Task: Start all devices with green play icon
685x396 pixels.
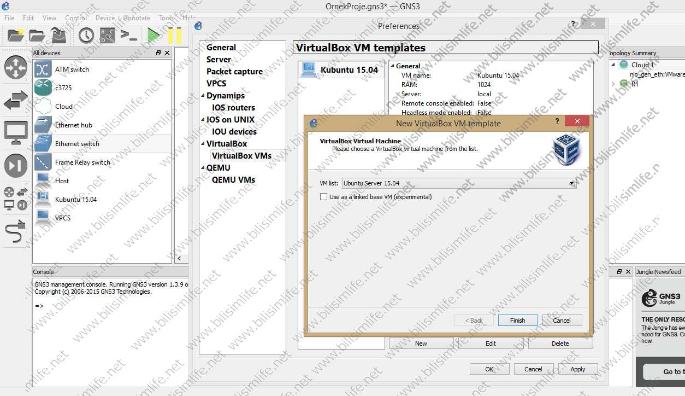Action: [154, 36]
